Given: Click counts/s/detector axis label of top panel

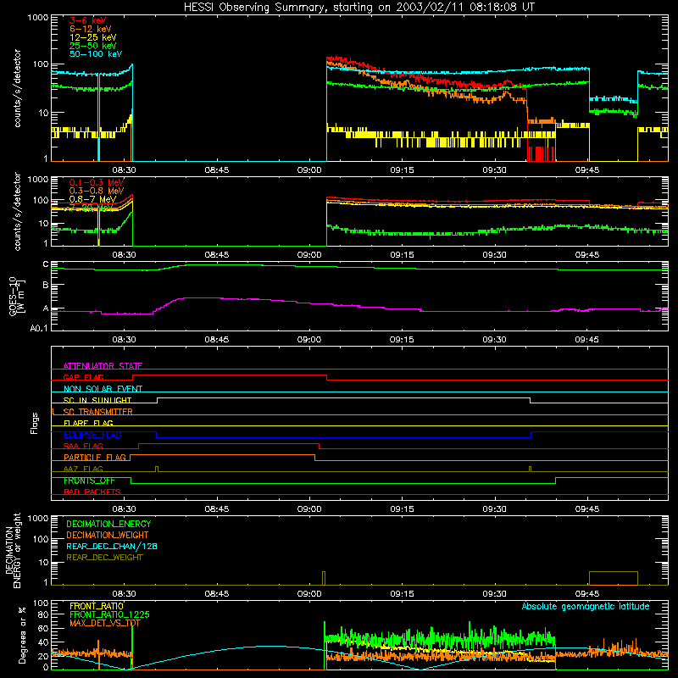Looking at the screenshot, I should pos(17,88).
